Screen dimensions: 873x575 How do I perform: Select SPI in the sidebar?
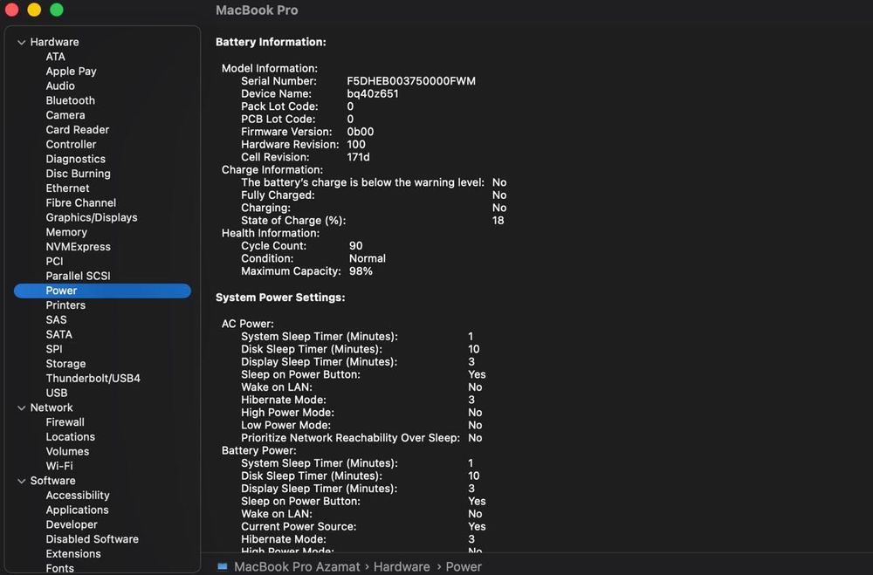54,349
